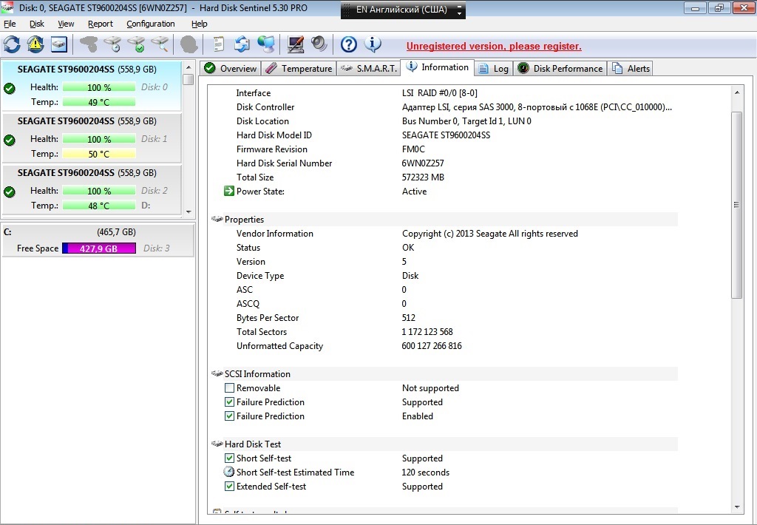This screenshot has width=757, height=525.
Task: Click the Unregistered version please register link
Action: (x=494, y=47)
